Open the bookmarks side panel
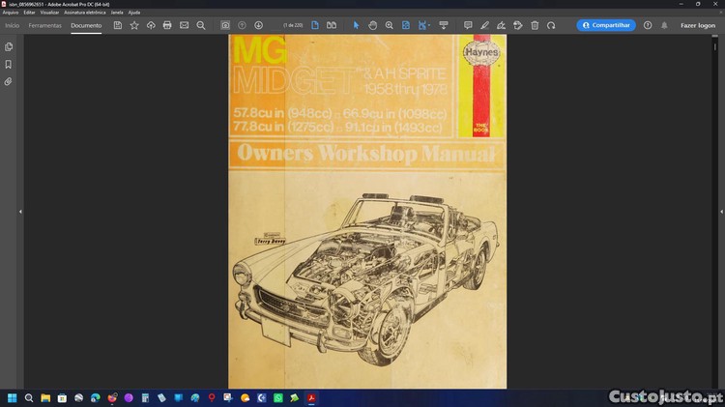The image size is (725, 407). coord(9,64)
